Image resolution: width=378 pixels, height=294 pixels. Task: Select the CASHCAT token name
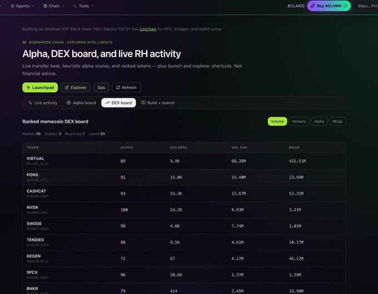[36, 191]
